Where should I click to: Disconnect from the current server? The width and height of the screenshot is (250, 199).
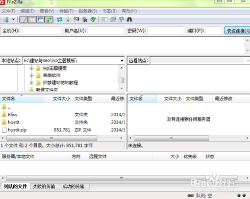pos(85,19)
